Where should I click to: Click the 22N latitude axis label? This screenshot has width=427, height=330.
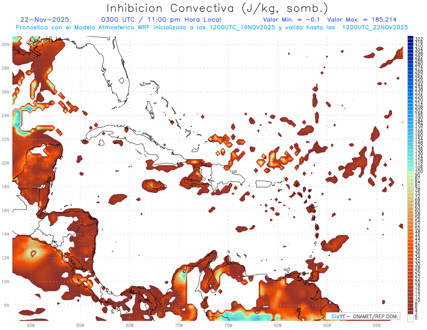5,139
